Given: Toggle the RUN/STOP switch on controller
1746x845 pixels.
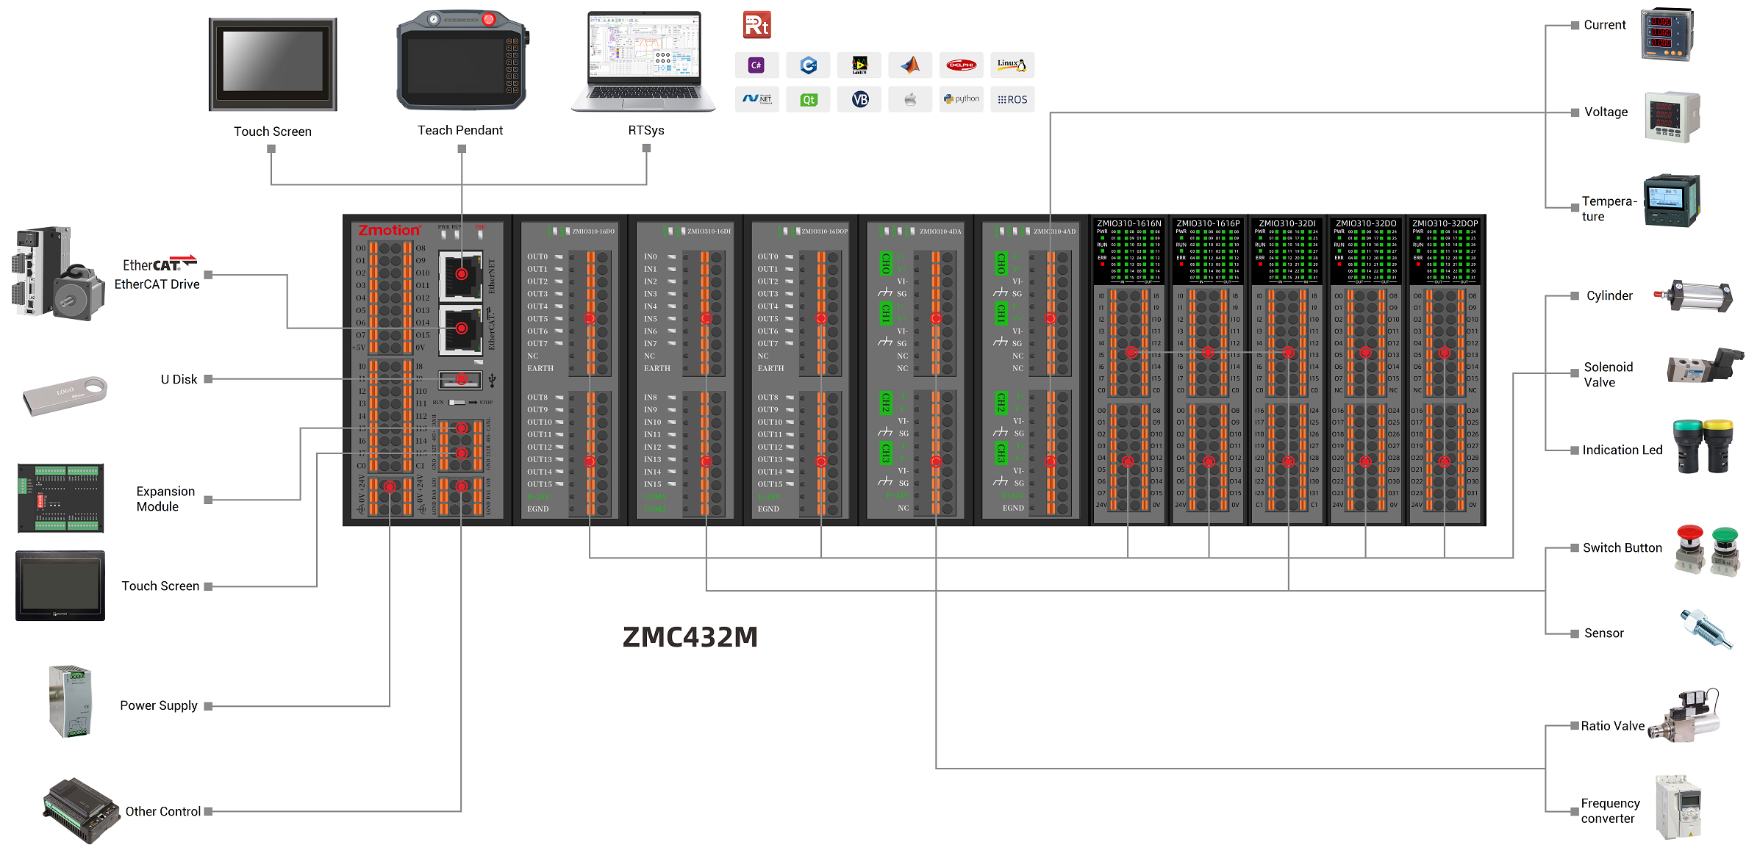Looking at the screenshot, I should click(457, 403).
